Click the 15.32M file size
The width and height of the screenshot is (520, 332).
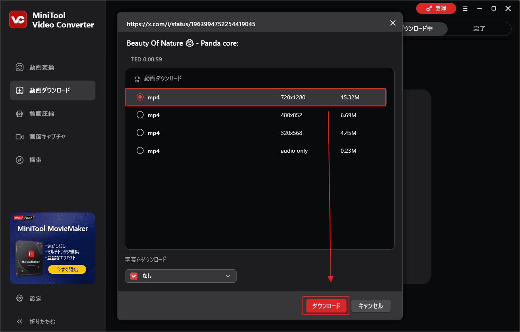(x=350, y=97)
